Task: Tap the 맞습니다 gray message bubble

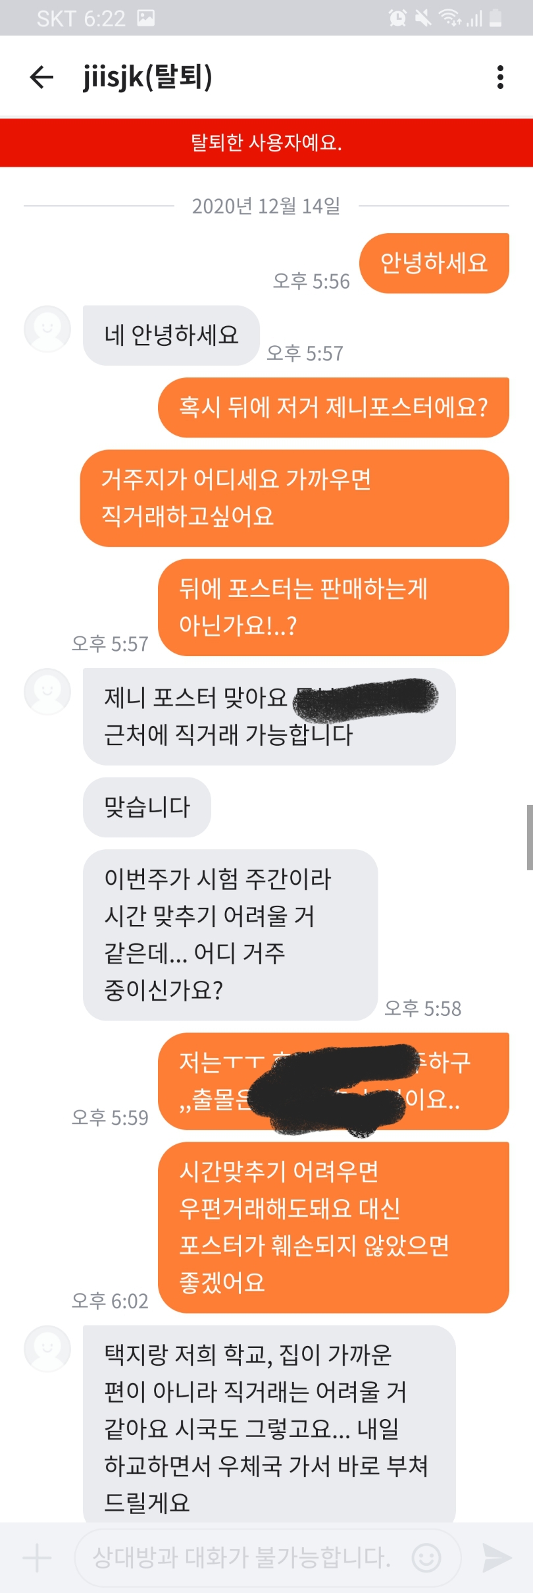Action: click(x=147, y=807)
